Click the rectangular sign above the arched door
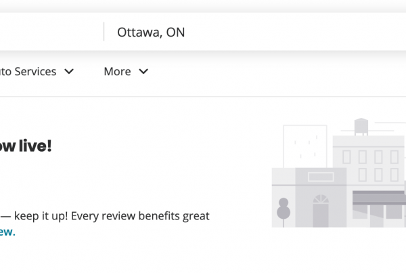This screenshot has width=406, height=273. point(321,177)
